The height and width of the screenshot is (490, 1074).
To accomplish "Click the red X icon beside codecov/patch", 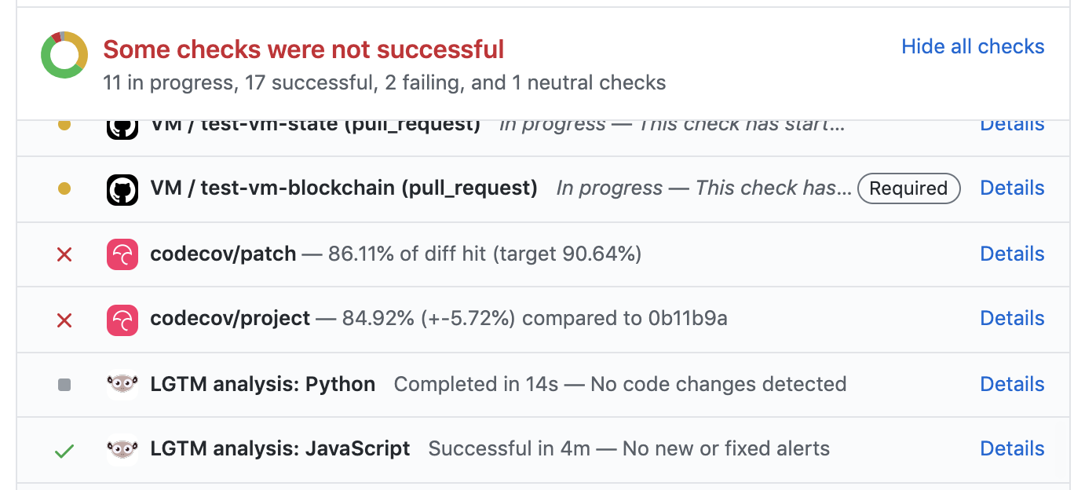I will tap(65, 254).
